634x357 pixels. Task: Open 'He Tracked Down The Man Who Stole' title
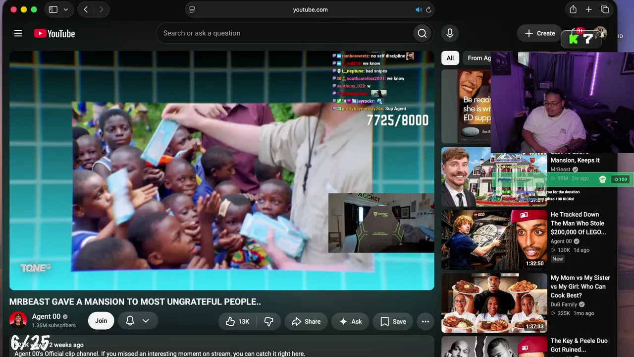[578, 223]
